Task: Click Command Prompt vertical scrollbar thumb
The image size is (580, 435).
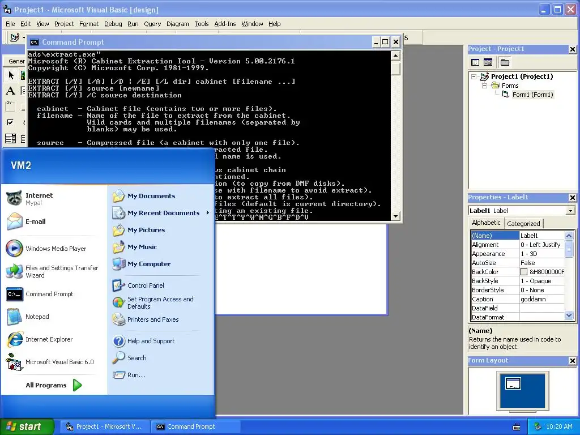Action: click(395, 68)
